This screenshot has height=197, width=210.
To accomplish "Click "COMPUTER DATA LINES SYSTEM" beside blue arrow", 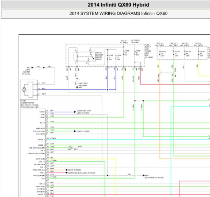I will coord(84,112).
